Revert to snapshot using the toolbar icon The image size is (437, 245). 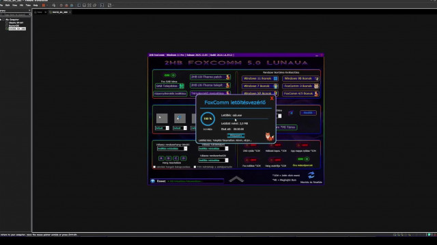tap(66, 5)
